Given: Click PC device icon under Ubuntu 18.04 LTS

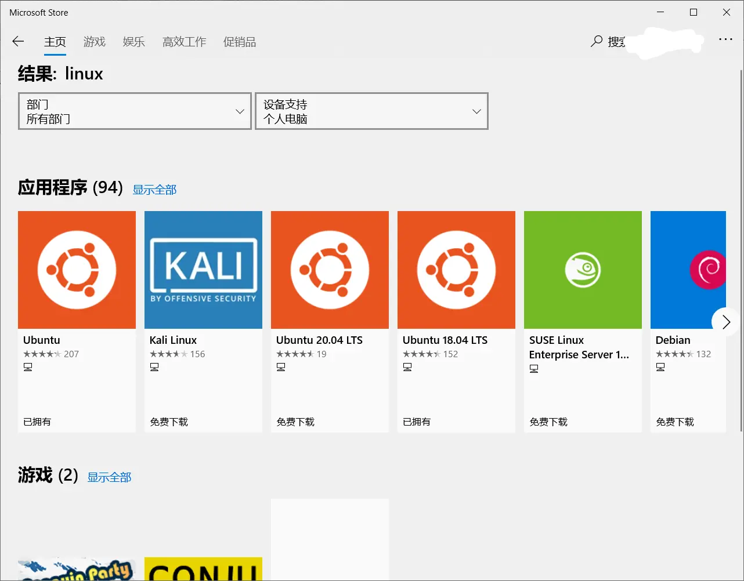Looking at the screenshot, I should 407,367.
